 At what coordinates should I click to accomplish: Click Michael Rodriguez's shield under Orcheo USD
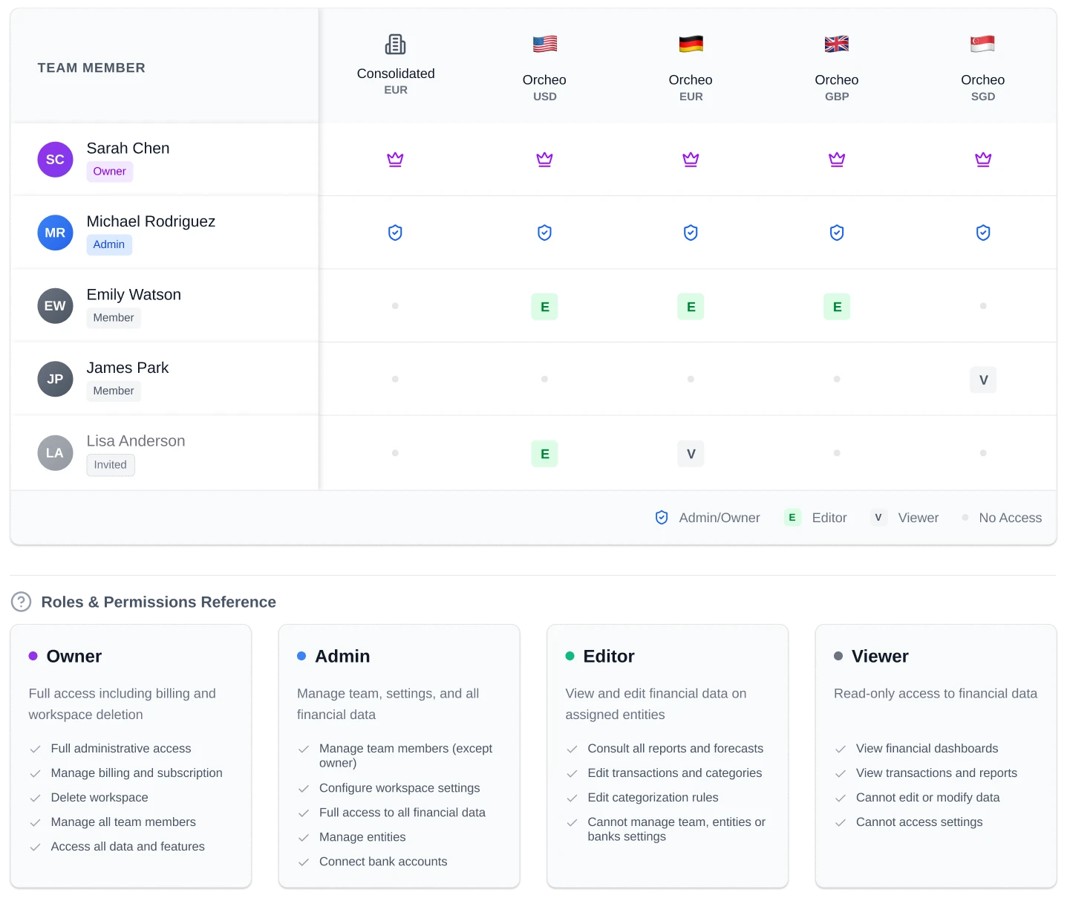point(544,232)
